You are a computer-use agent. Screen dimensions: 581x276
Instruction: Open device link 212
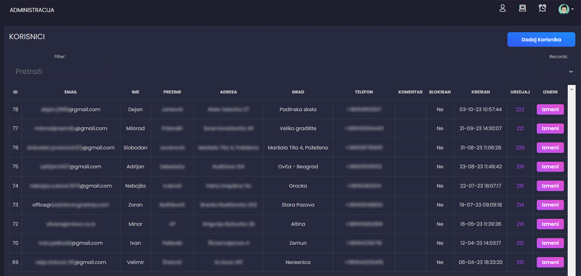pyautogui.click(x=520, y=243)
